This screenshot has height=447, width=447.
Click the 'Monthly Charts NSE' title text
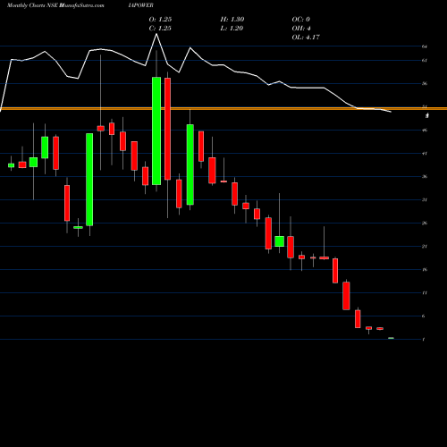pyautogui.click(x=32, y=5)
